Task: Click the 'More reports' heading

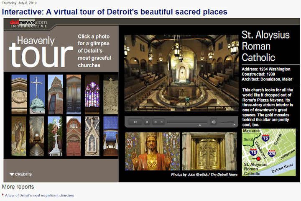Action: [18, 187]
